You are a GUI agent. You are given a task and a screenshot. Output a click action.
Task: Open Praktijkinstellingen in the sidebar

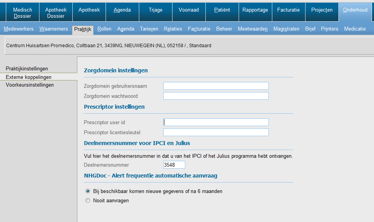[x=27, y=69]
